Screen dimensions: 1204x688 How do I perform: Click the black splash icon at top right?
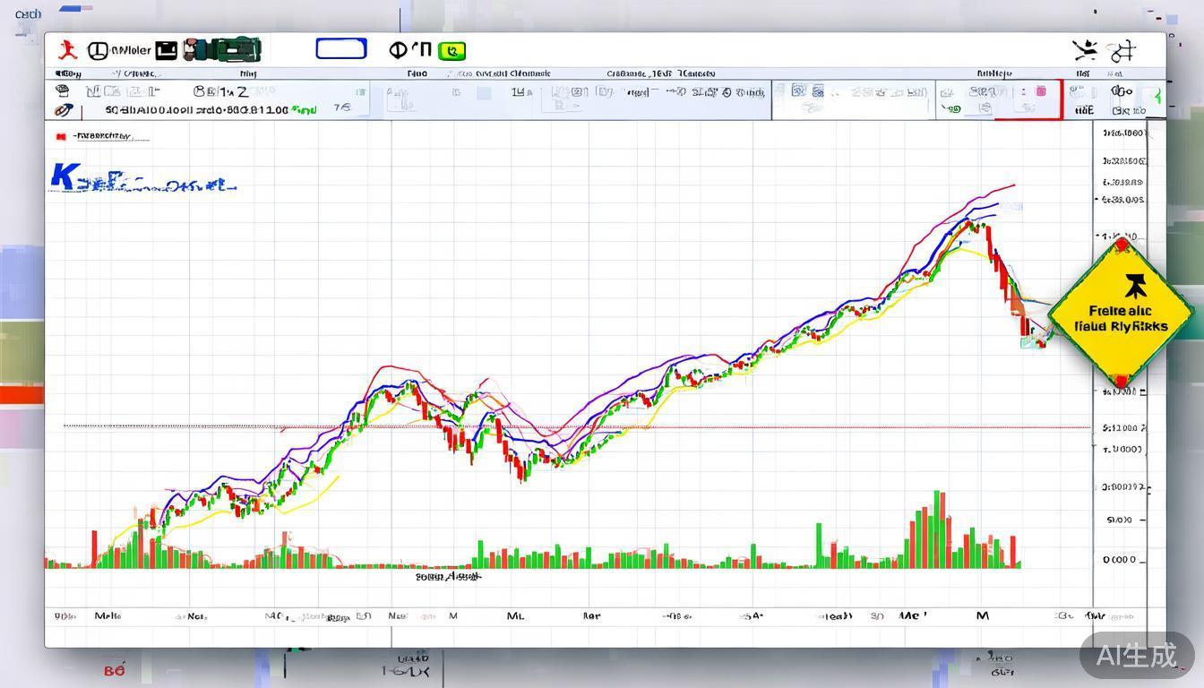pos(1085,50)
